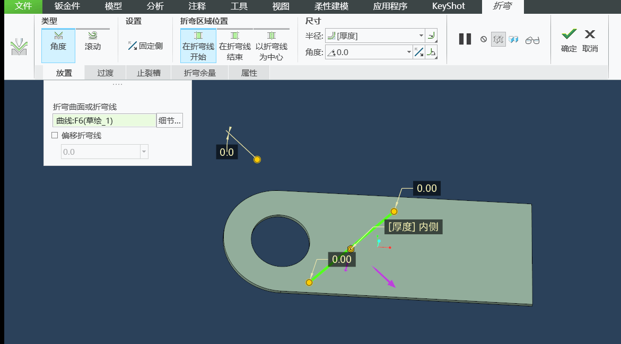Choose 在折弯线结束 bend region position
This screenshot has width=621, height=344.
pos(235,46)
